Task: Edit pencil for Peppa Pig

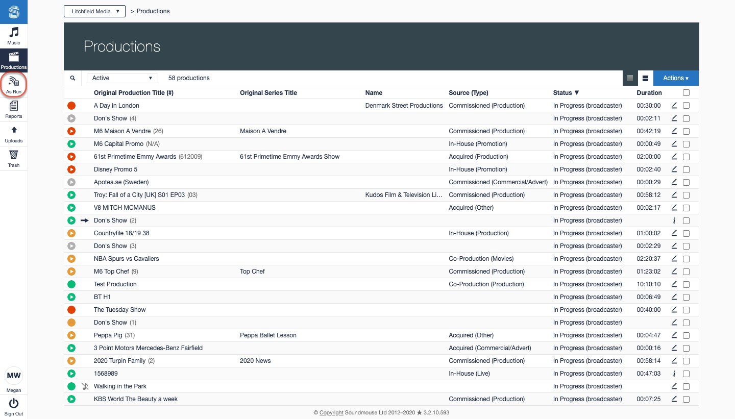Action: pyautogui.click(x=674, y=335)
